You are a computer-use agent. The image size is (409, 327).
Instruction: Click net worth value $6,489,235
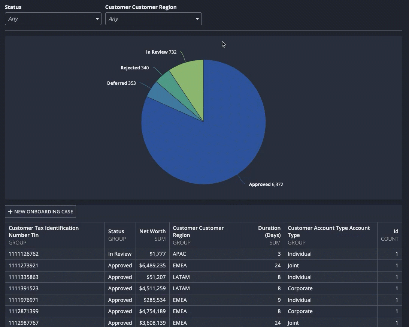click(x=152, y=265)
